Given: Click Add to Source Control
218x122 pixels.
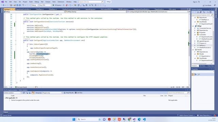Looking at the screenshot, I should pos(186,115).
